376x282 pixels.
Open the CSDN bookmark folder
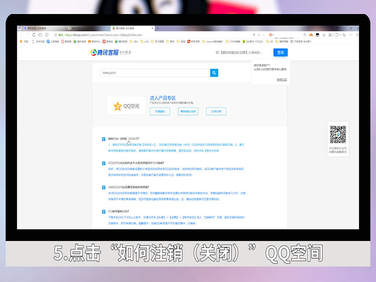pyautogui.click(x=233, y=41)
